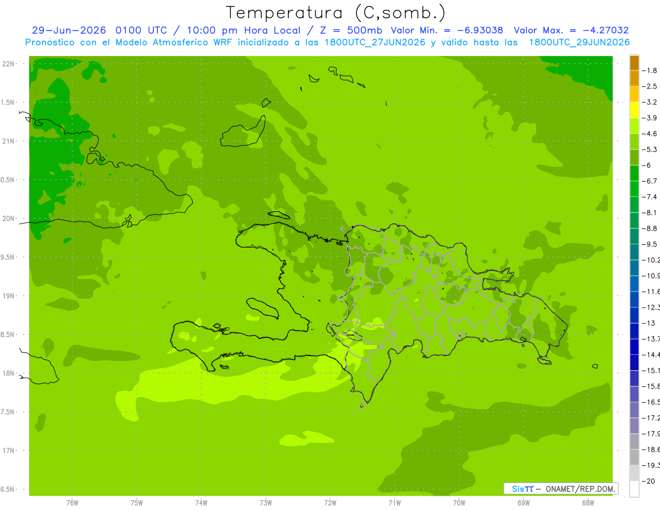This screenshot has width=660, height=510.
Task: Click the 69W longitude axis label
Action: pyautogui.click(x=524, y=503)
